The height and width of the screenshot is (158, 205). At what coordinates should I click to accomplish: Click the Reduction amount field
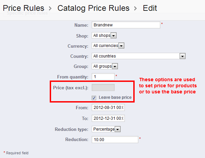coord(115,139)
